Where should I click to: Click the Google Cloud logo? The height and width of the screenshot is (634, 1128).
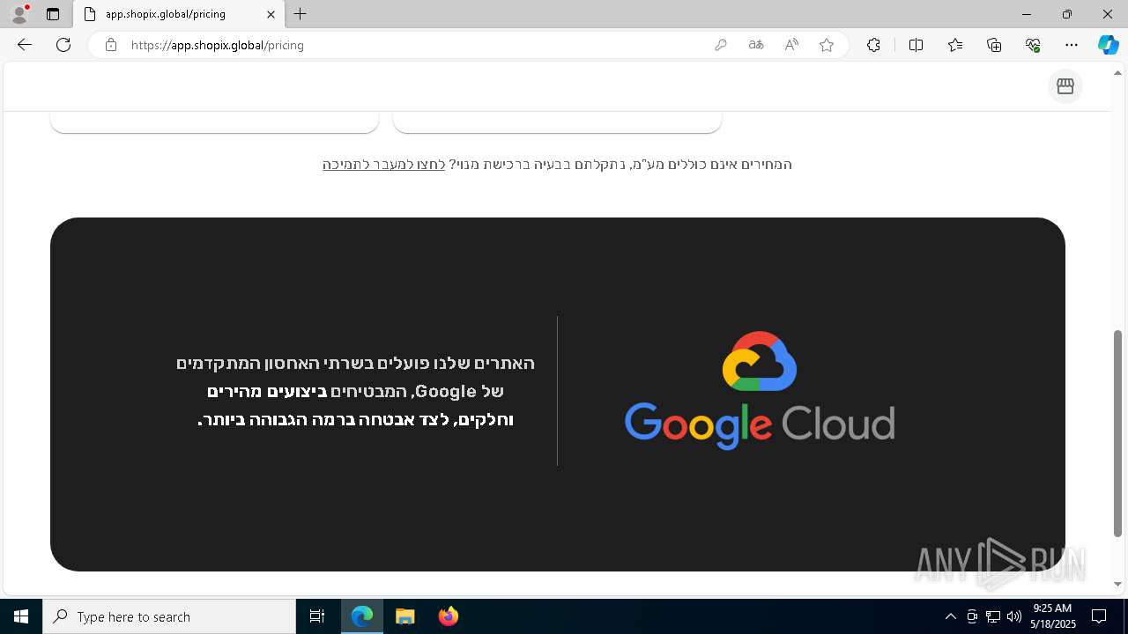click(760, 391)
